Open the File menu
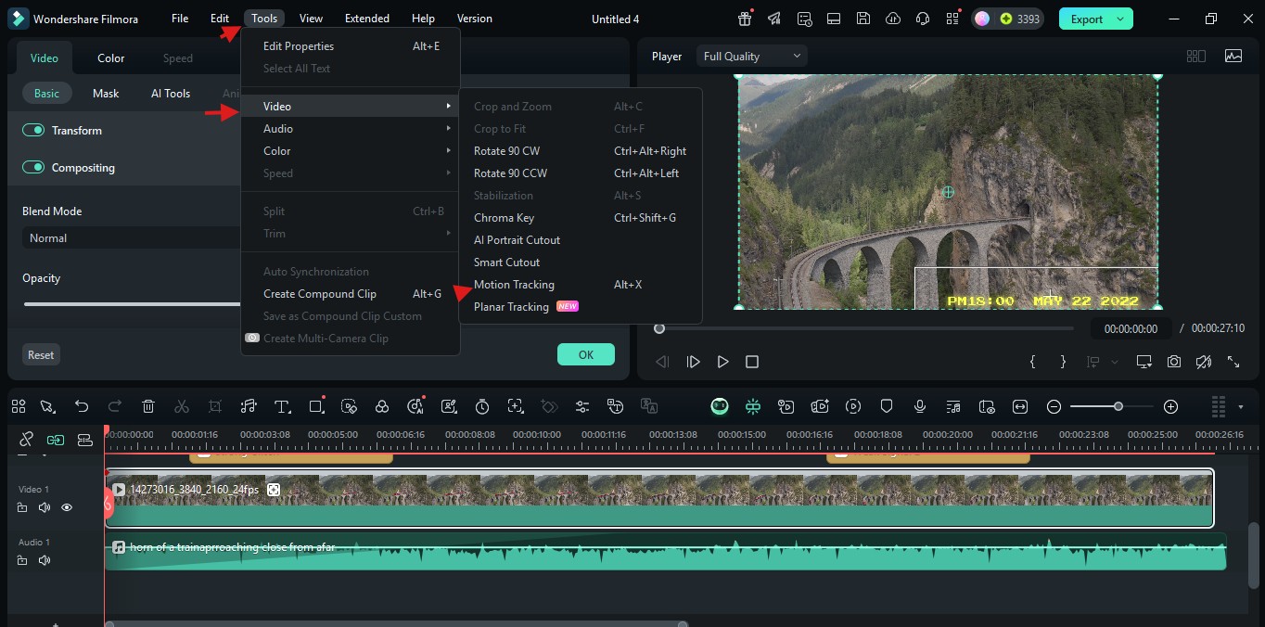 [x=180, y=19]
